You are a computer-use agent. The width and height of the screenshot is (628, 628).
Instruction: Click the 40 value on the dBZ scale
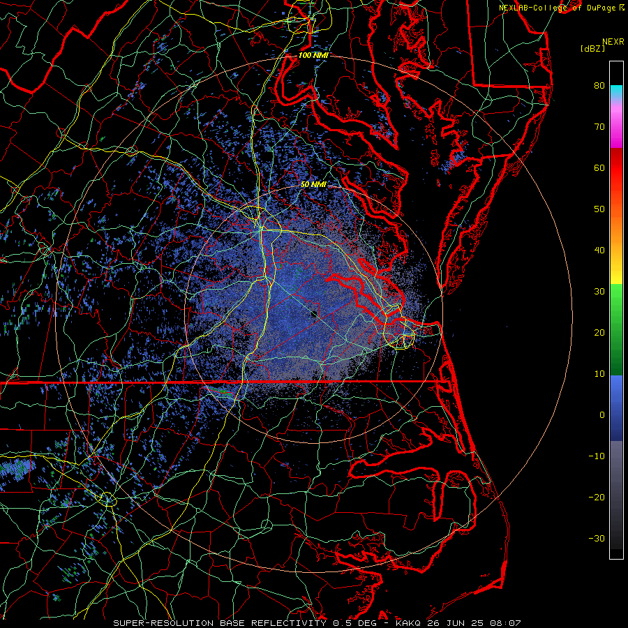[x=599, y=251]
